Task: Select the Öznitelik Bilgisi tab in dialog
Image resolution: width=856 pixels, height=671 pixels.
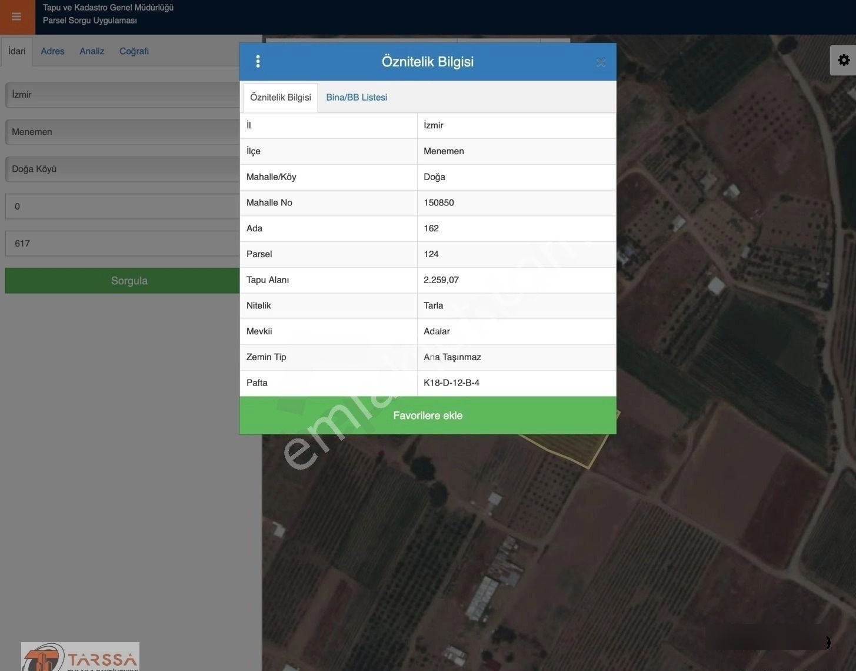Action: tap(281, 97)
